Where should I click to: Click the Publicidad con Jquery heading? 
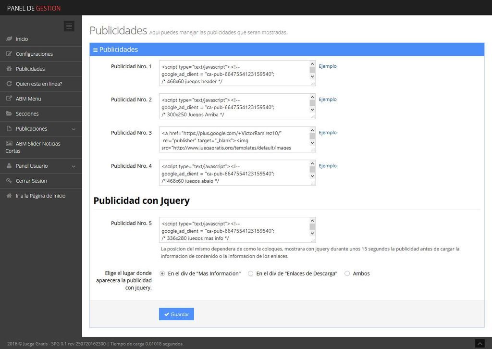[x=142, y=201]
